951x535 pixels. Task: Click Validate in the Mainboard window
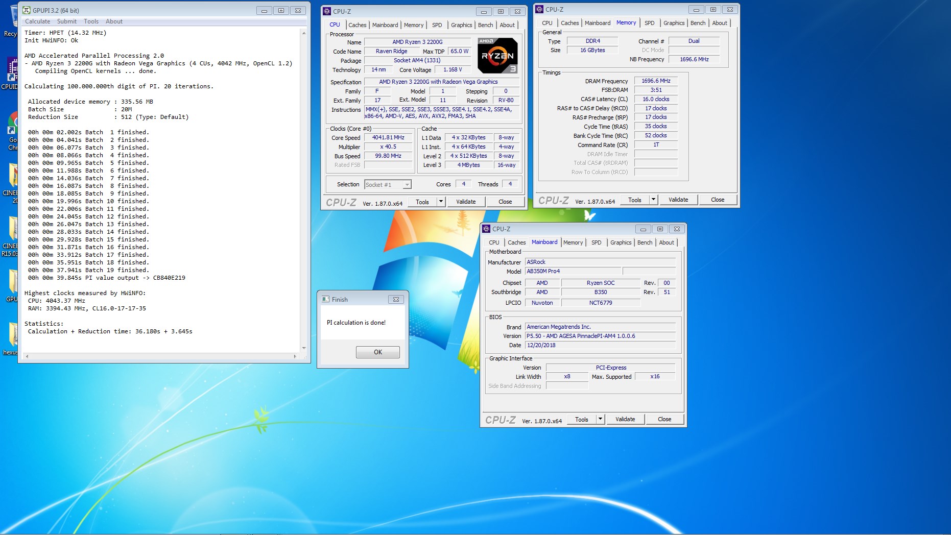(x=625, y=419)
